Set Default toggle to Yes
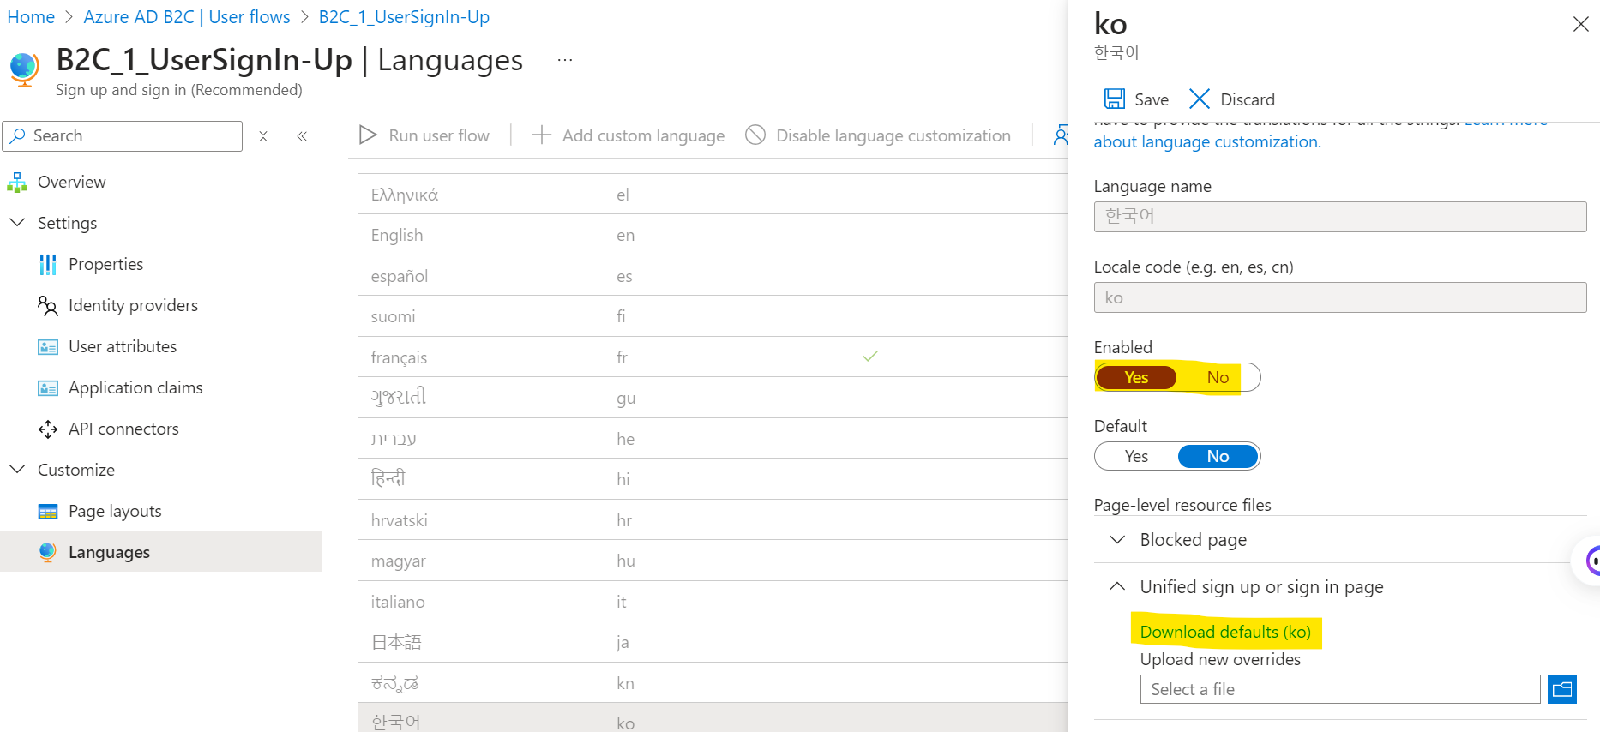The width and height of the screenshot is (1600, 732). pos(1136,456)
